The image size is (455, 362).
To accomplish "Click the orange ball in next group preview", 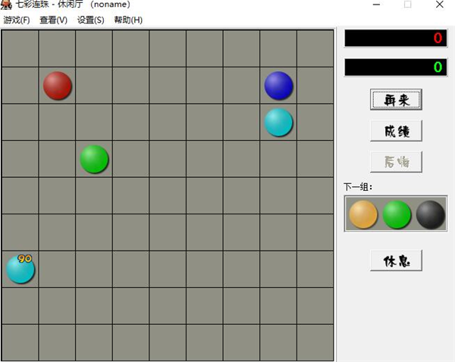I will (363, 215).
